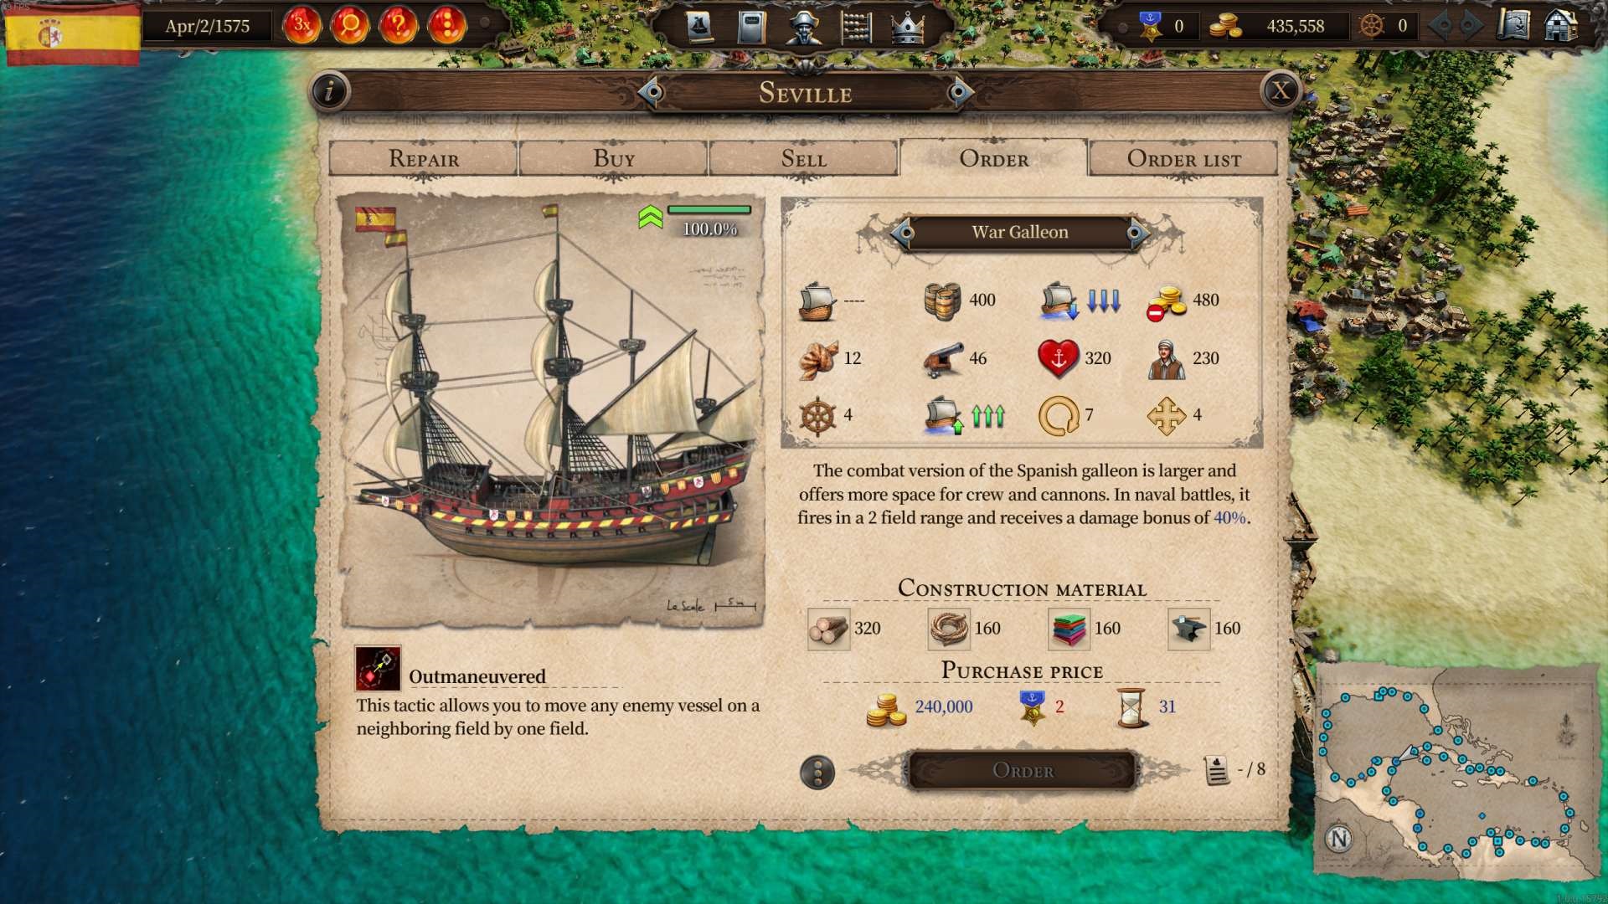Switch to the Repair tab
Screen dimensions: 1608x904
424,158
